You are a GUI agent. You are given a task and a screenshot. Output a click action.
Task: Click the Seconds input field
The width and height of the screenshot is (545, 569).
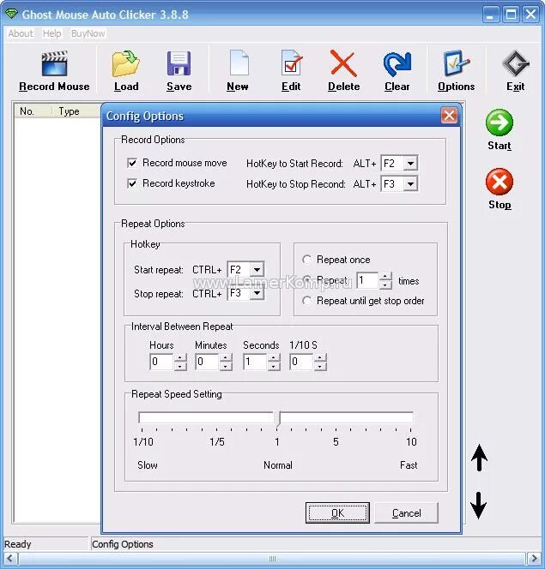[x=255, y=362]
